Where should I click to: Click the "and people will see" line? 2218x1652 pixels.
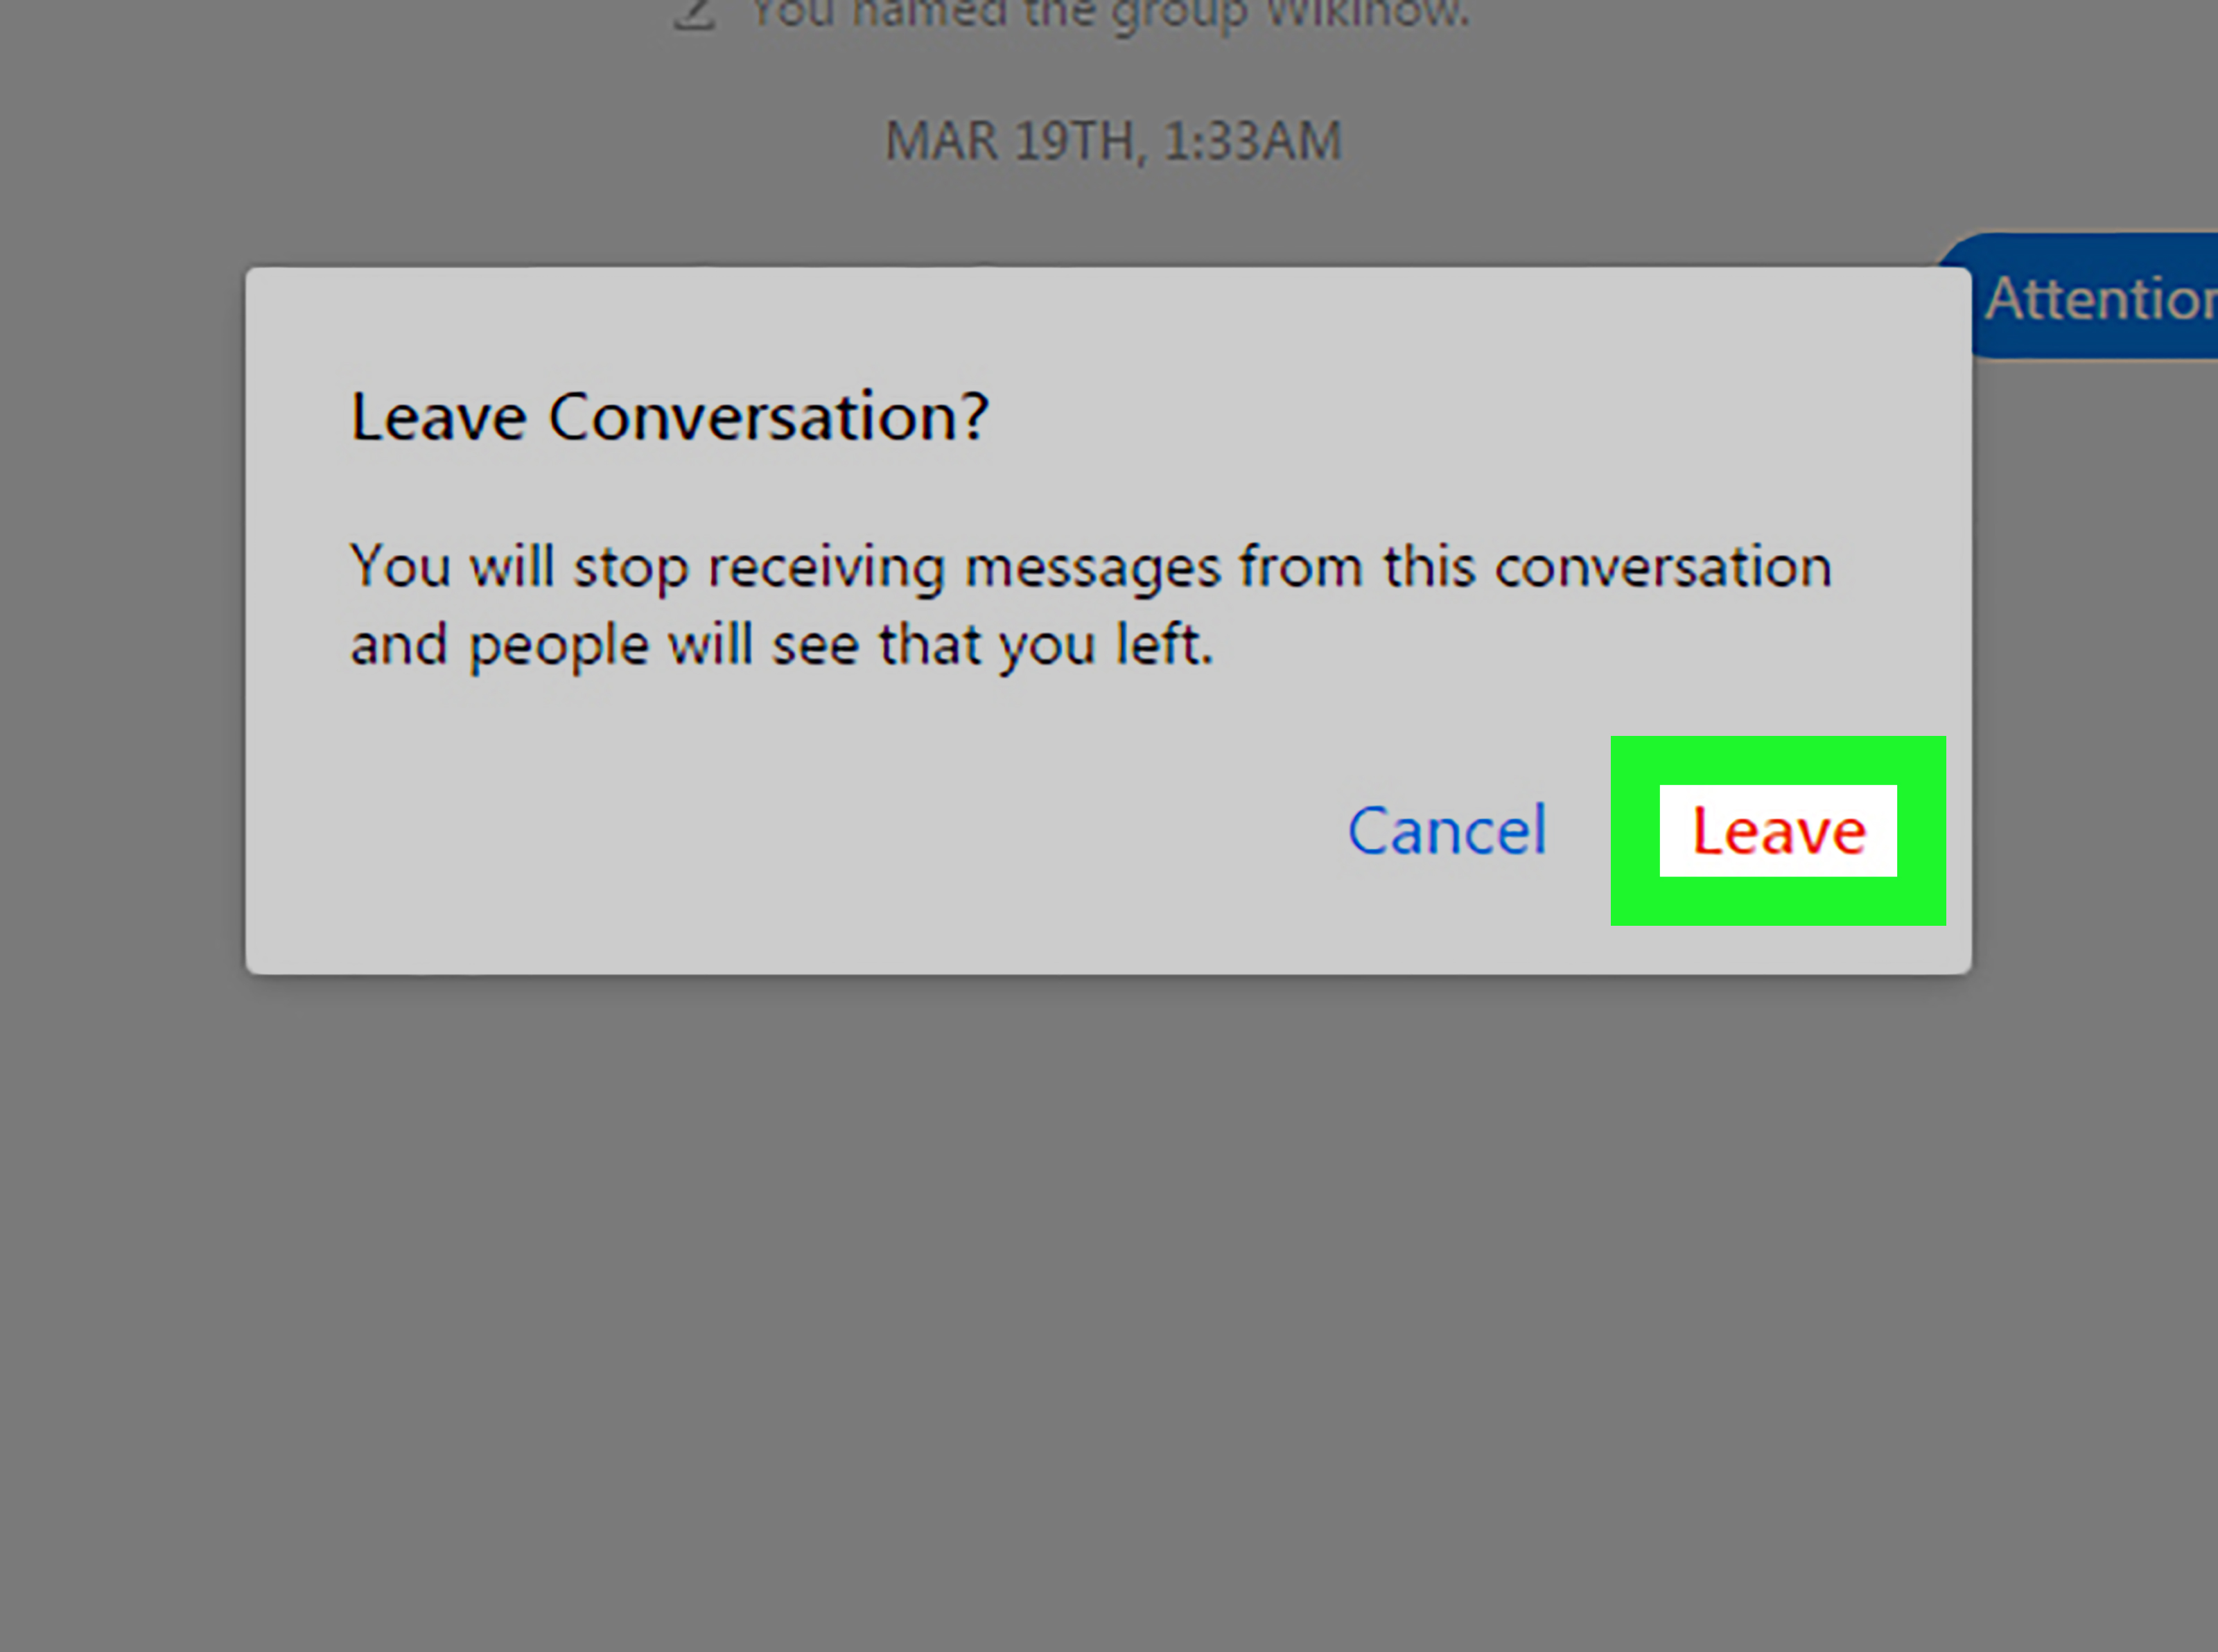[x=781, y=645]
